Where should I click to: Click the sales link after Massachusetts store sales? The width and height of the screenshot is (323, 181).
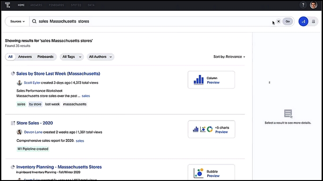tap(85, 96)
